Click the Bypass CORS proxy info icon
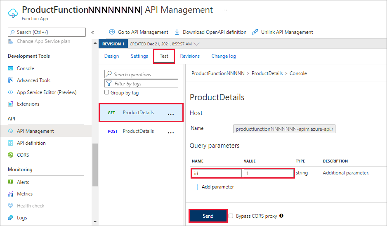Viewport: 387px width, 226px height. click(x=281, y=216)
